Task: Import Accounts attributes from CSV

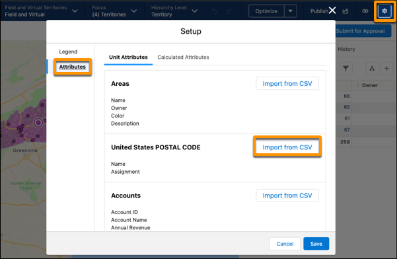Action: coord(287,196)
